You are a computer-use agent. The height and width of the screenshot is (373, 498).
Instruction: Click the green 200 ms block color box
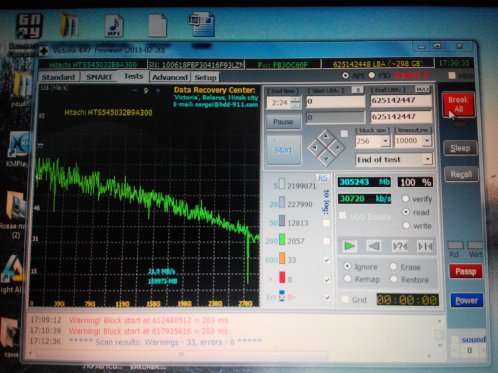click(282, 240)
